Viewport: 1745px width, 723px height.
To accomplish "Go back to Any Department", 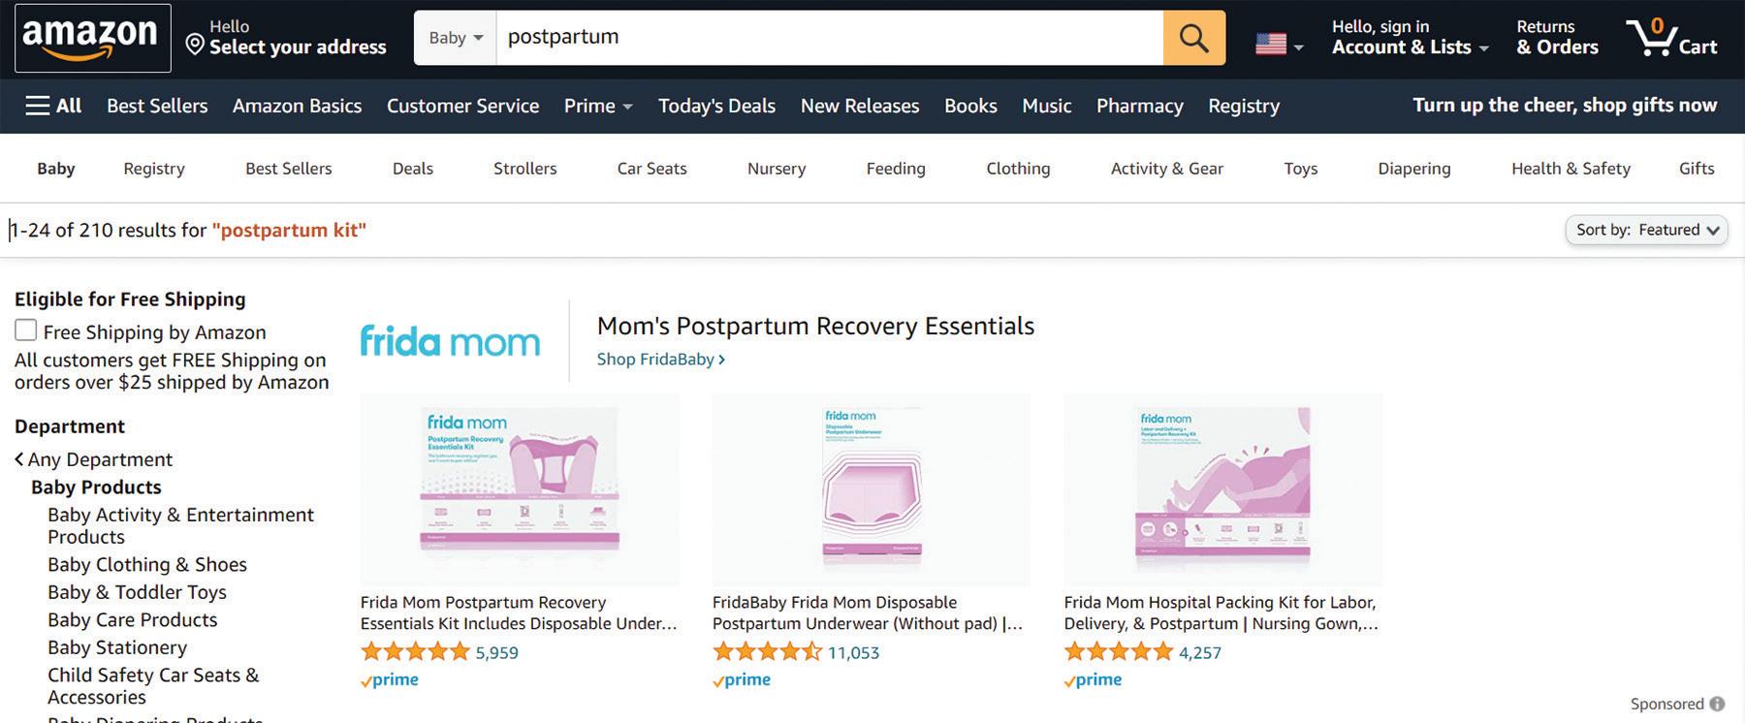I will (x=93, y=459).
